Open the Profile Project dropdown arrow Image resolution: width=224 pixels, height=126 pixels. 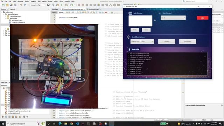click(x=74, y=5)
